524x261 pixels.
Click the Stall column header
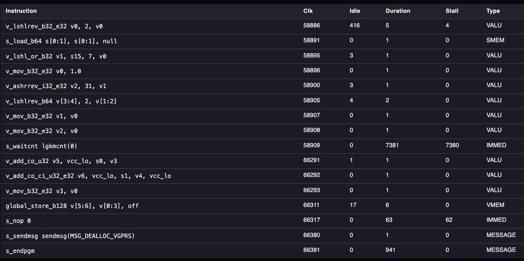[452, 11]
